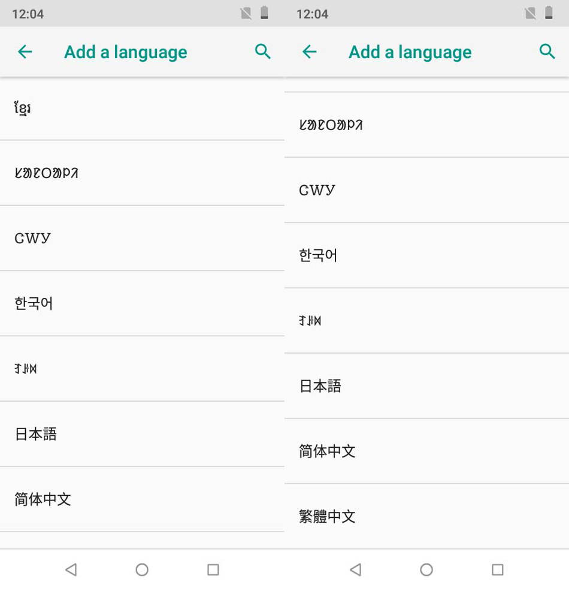Open search in the left phone screen
Viewport: 569px width, 591px height.
coord(262,52)
